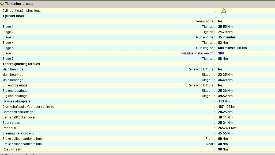Click the blue Stage 6 link
275x155 pixels.
tap(8, 53)
